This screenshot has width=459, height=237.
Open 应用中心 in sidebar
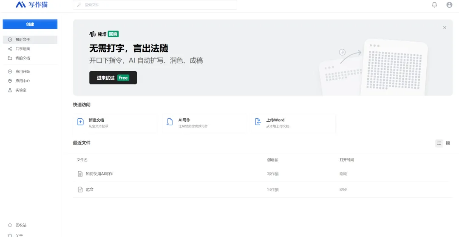tap(30, 81)
